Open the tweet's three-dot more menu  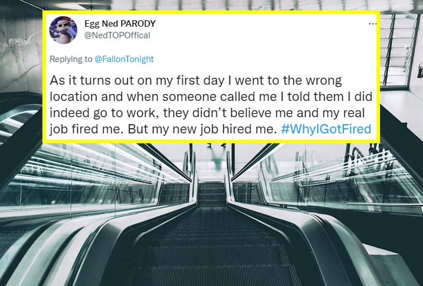(372, 24)
